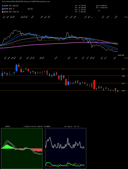Click the blue DOW ST legend swatch
Image resolution: width=128 pixels, height=169 pixels.
[x=3, y=6]
